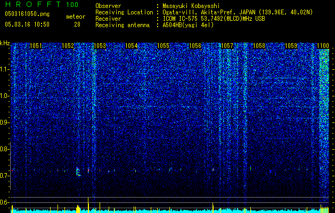Click the 1056 time marker

195,46
